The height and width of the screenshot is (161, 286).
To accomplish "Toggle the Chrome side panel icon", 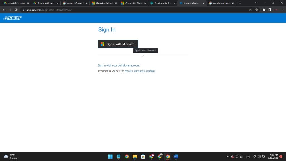I will pyautogui.click(x=270, y=10).
